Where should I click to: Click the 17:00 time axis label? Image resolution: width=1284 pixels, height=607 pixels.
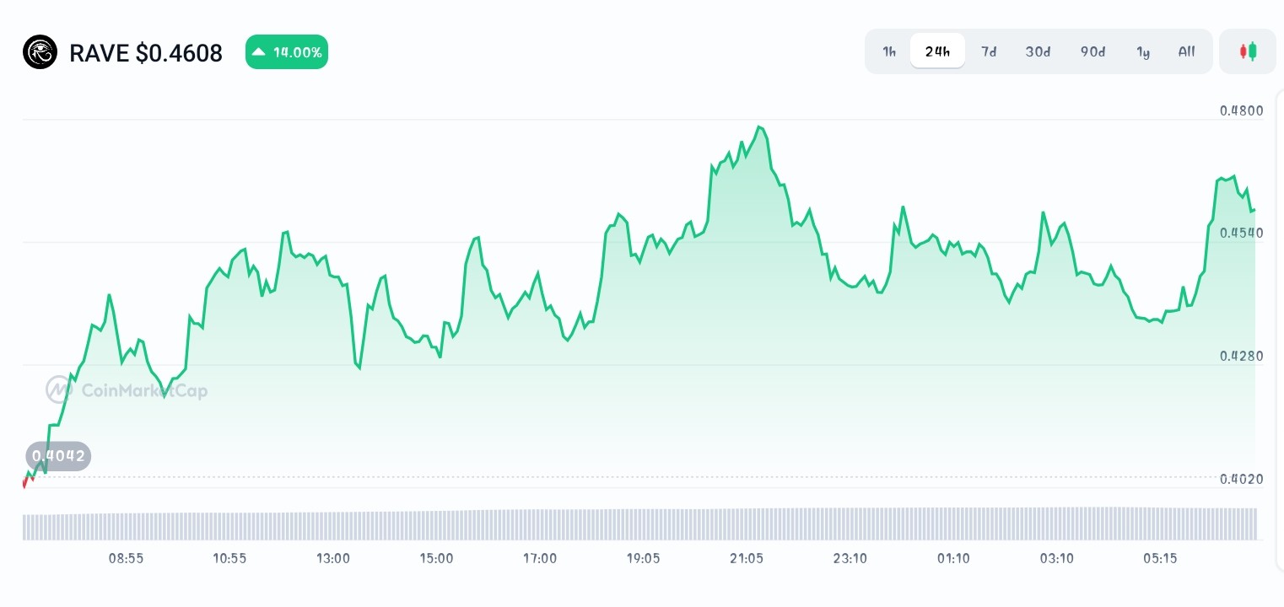(x=540, y=558)
